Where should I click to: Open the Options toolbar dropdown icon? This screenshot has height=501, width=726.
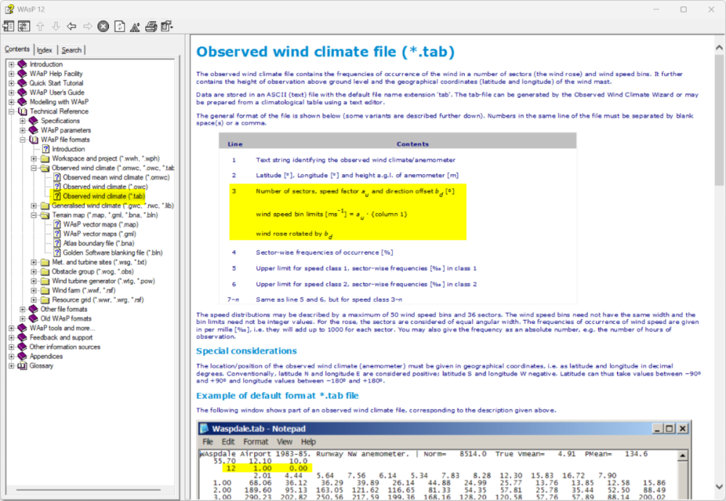pos(167,27)
